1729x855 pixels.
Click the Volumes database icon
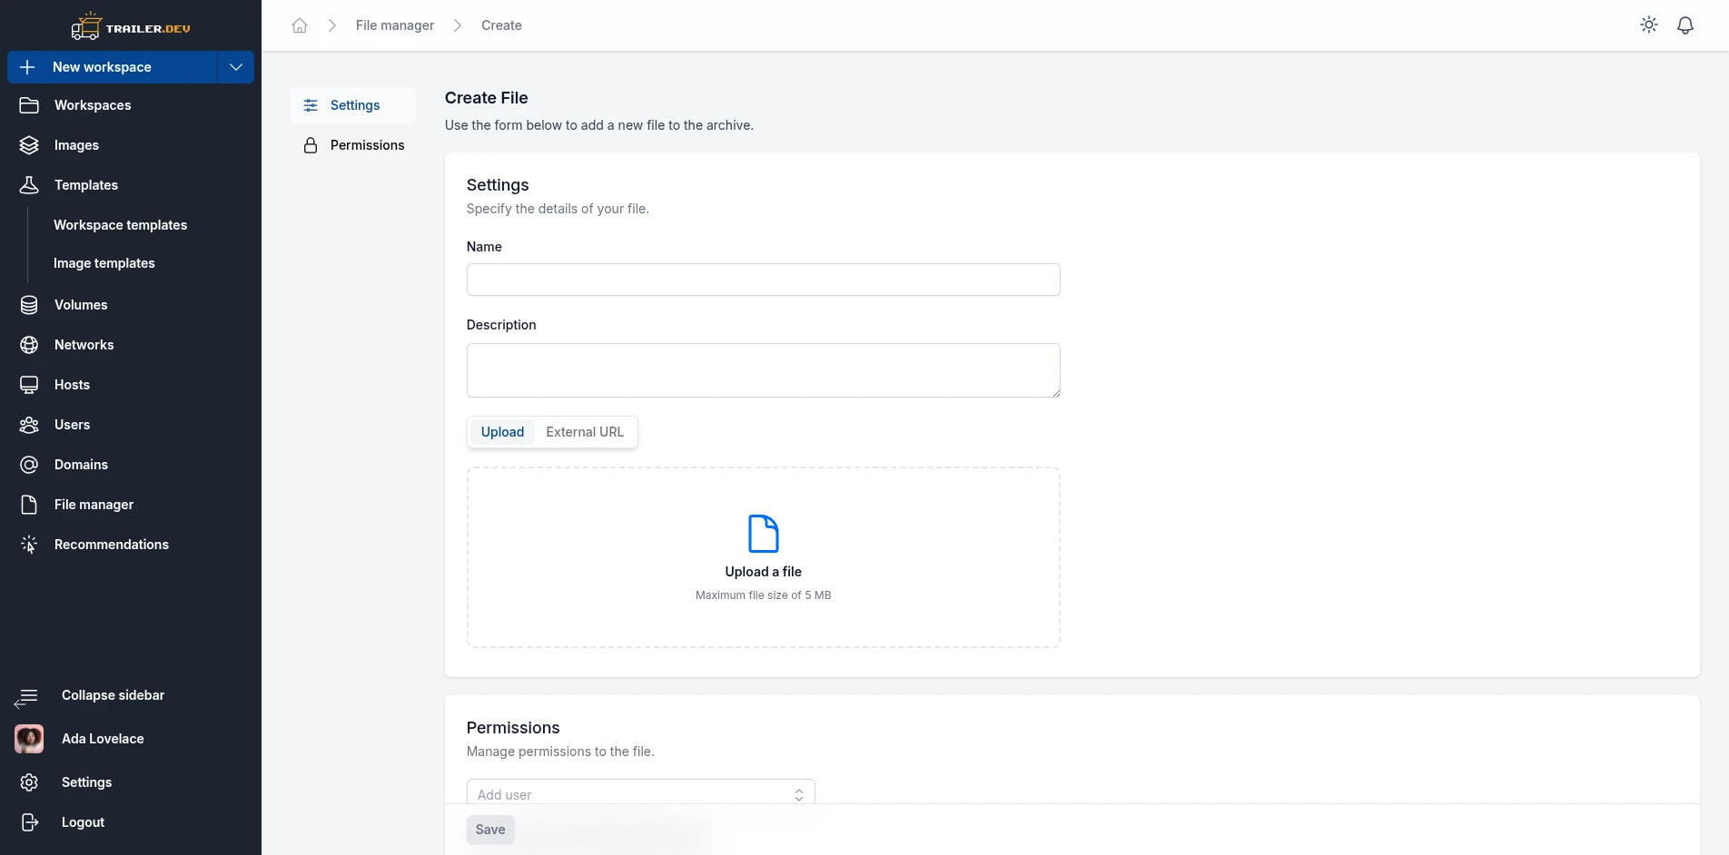(29, 305)
